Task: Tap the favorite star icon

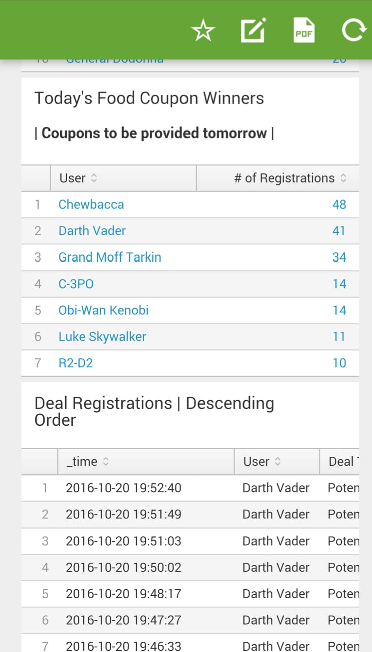Action: click(203, 31)
